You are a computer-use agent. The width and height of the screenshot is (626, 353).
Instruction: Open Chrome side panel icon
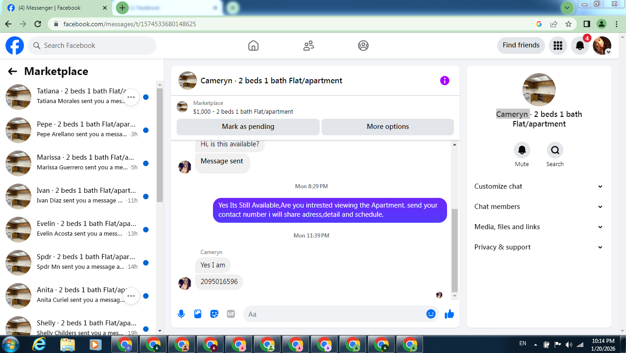point(587,24)
